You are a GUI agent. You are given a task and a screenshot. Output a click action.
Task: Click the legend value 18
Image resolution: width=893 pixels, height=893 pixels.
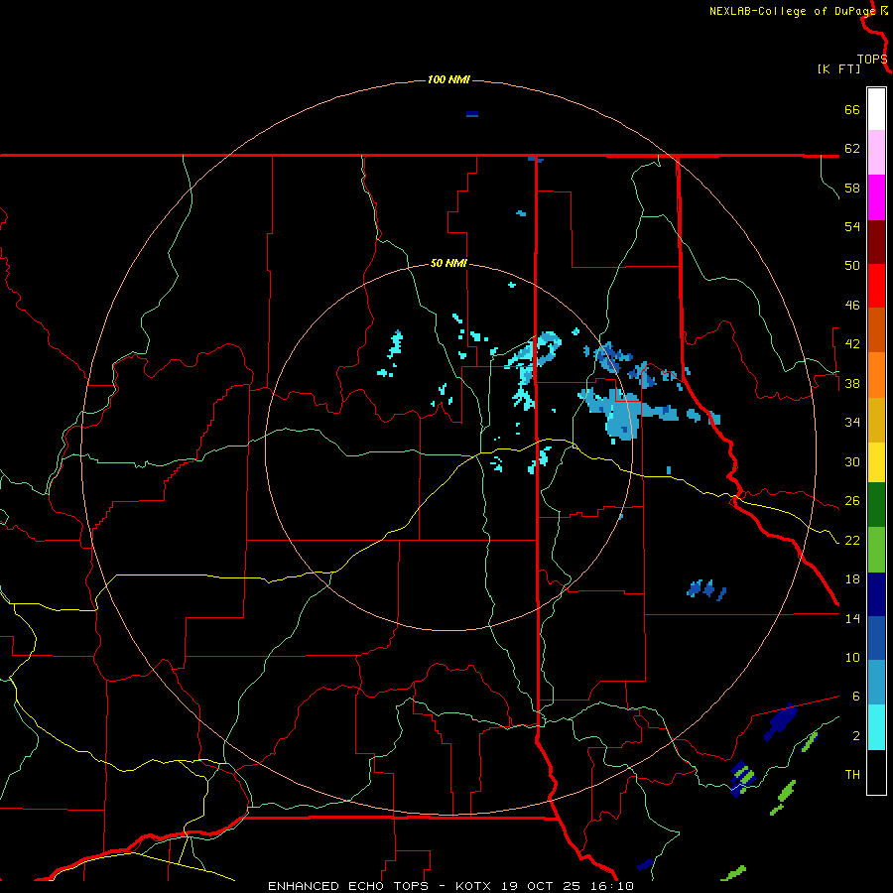(x=852, y=579)
